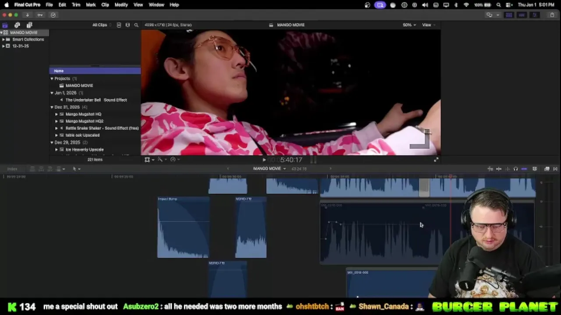Click the Import Media arrow button
The image size is (561, 315).
point(27,15)
